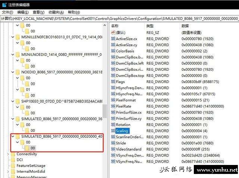Screen dimensions: 239x178
Task: Click the DwmClipBox.ri... value icon
Action: pos(113,70)
